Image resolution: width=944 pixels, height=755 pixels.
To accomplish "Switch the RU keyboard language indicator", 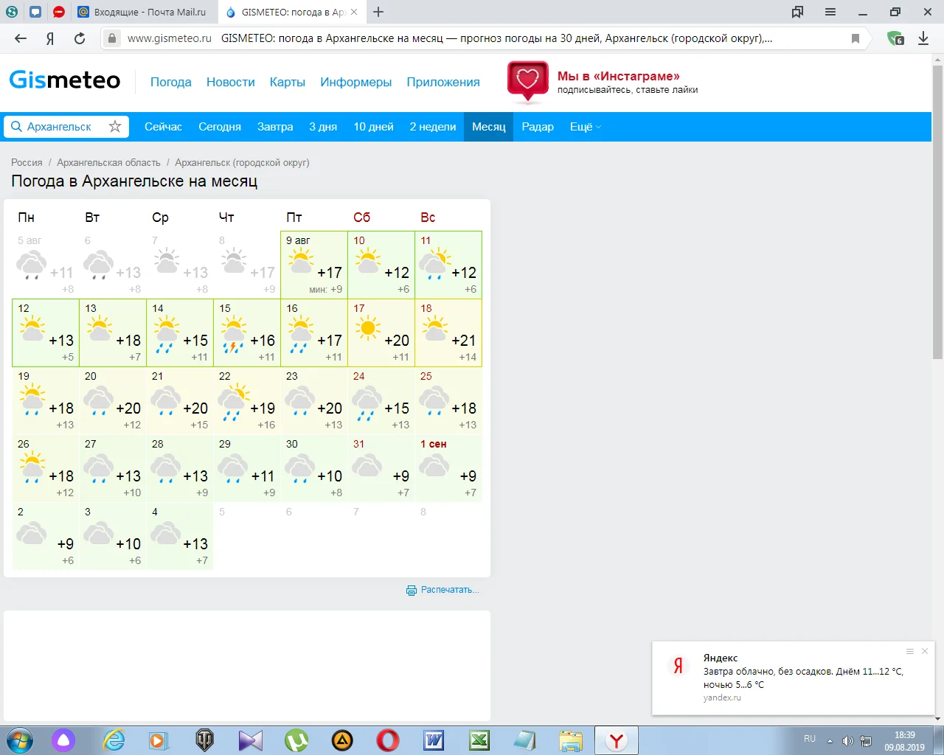I will [810, 739].
